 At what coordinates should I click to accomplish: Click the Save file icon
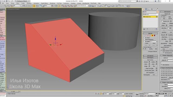[6, 1]
